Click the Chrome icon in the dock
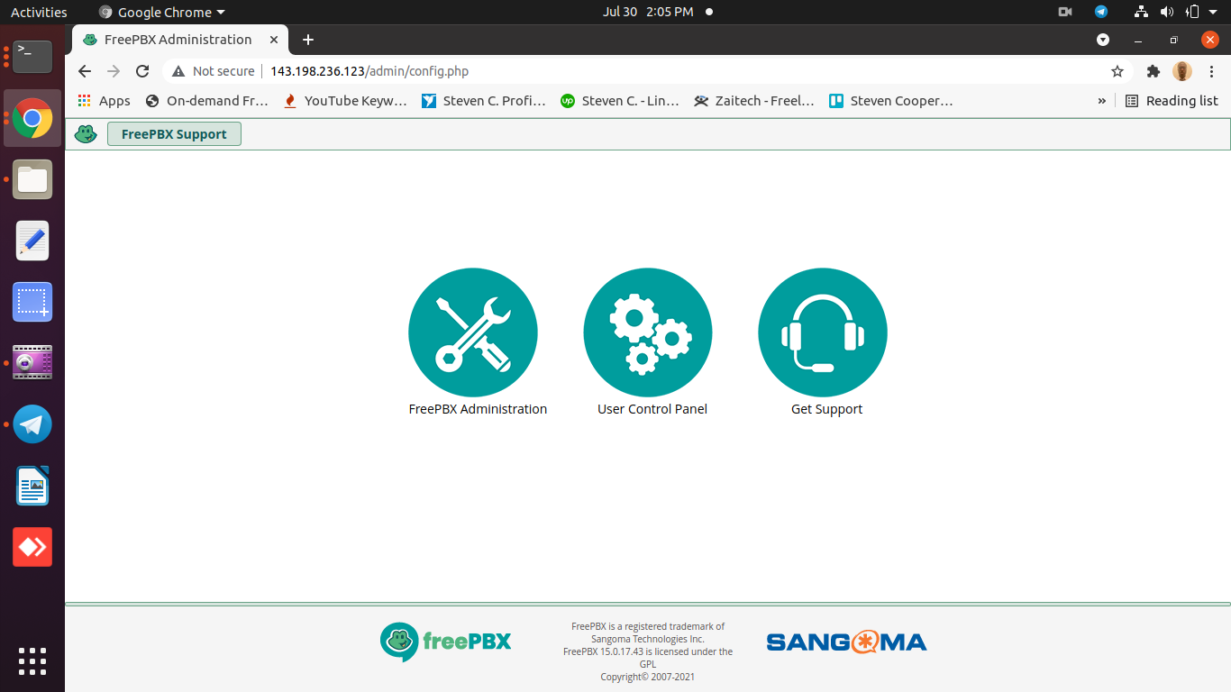1231x692 pixels. coord(32,118)
